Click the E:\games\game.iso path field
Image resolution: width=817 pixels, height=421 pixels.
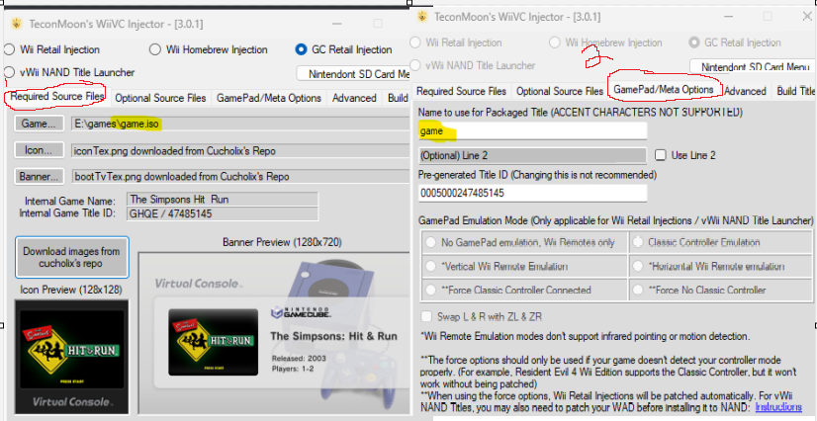240,124
